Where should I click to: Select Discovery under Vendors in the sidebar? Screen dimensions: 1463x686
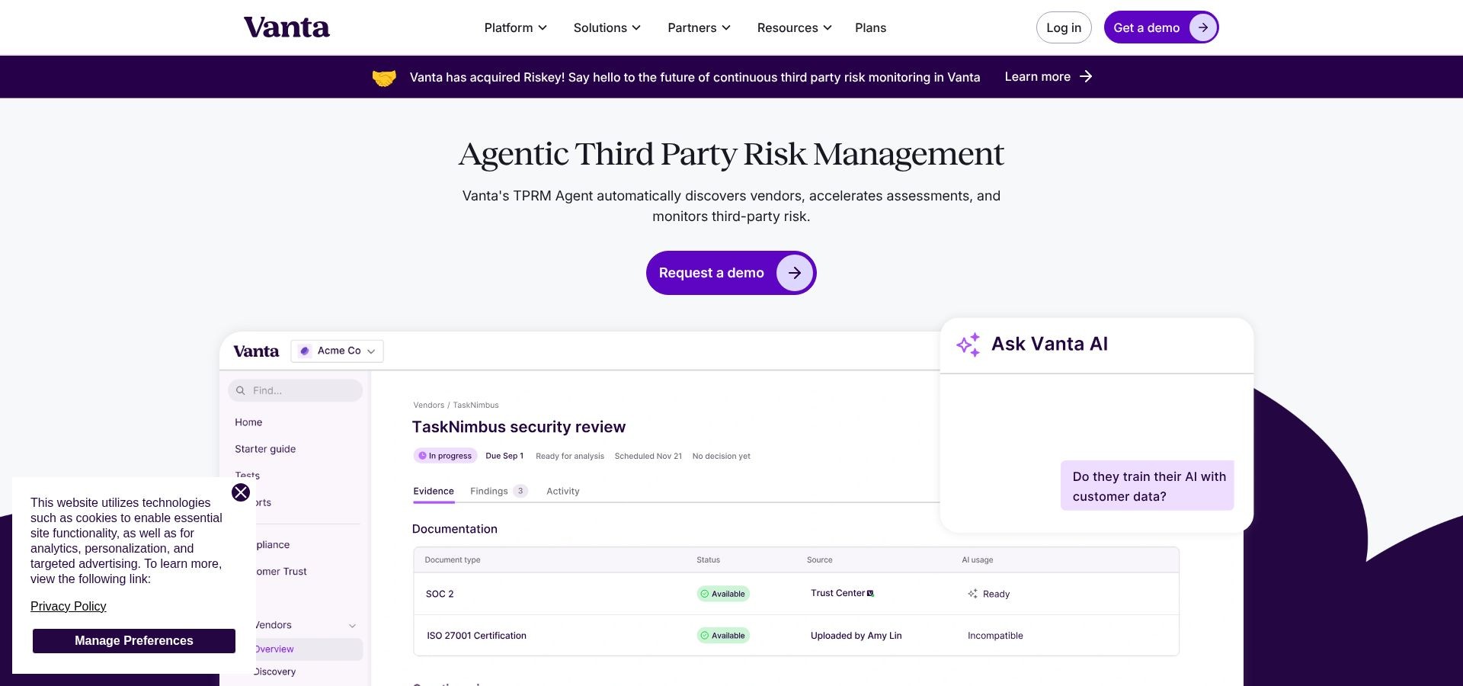(x=275, y=672)
